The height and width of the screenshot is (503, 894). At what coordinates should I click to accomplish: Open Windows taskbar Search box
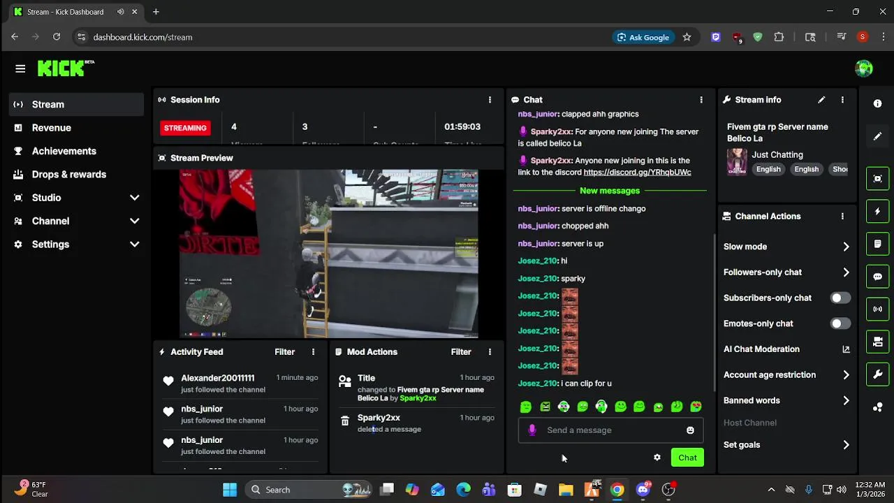click(x=309, y=490)
